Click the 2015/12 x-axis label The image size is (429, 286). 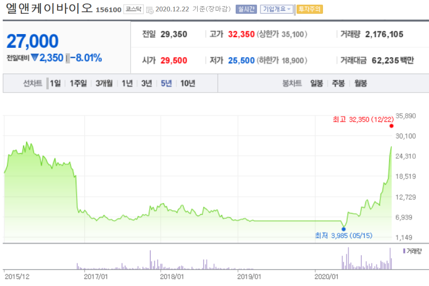[x=17, y=277]
